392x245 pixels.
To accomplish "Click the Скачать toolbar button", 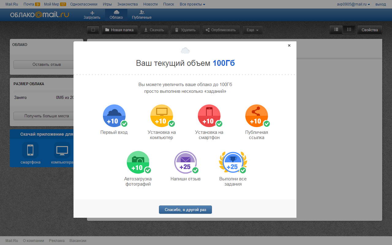I will point(154,30).
